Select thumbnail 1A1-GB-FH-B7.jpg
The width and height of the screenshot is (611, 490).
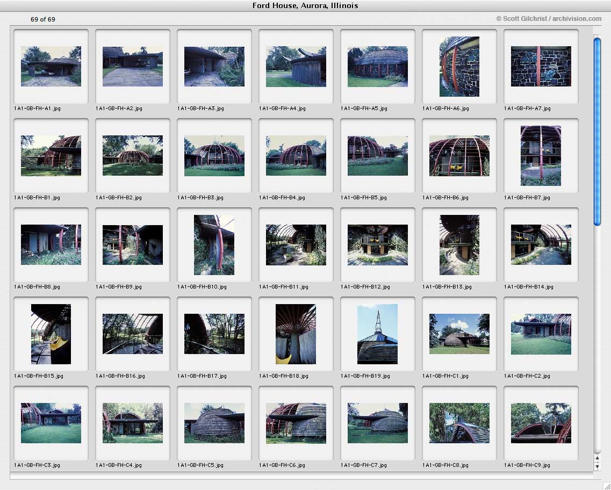coord(541,155)
